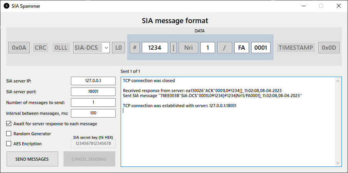Click the DATA section label
The height and width of the screenshot is (173, 348).
point(200,31)
